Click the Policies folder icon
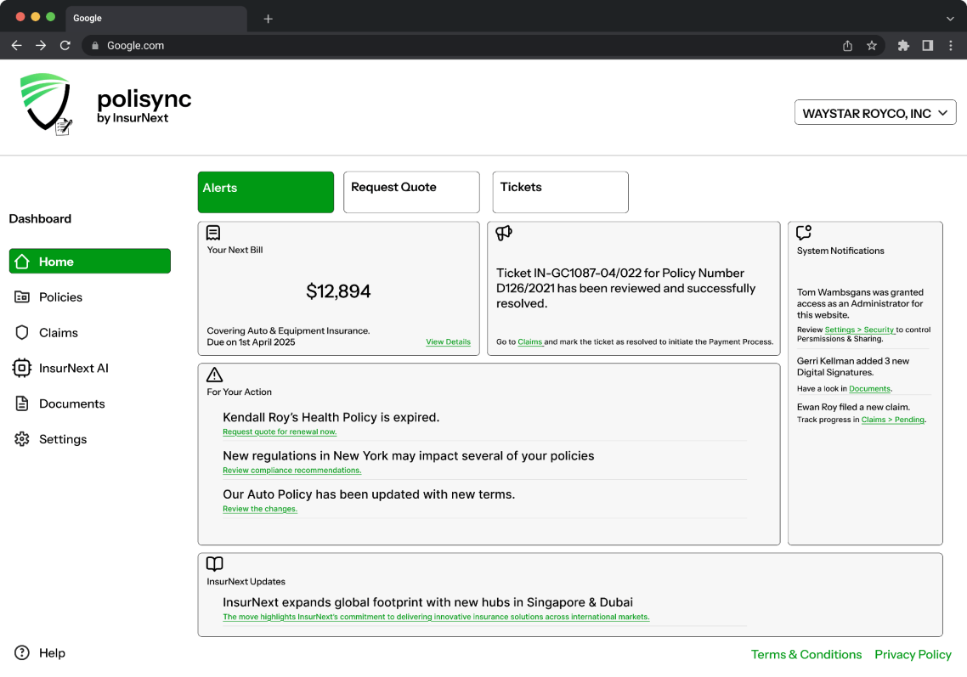Screen dimensions: 967x677 point(22,297)
